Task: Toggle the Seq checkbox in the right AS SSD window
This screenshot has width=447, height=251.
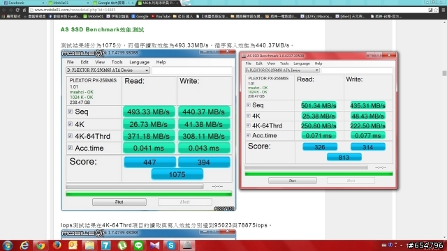Action: tap(249, 105)
